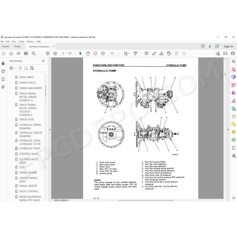Open TRAVEL MOTOR bookmark
The width and height of the screenshot is (237, 237).
tap(28, 186)
